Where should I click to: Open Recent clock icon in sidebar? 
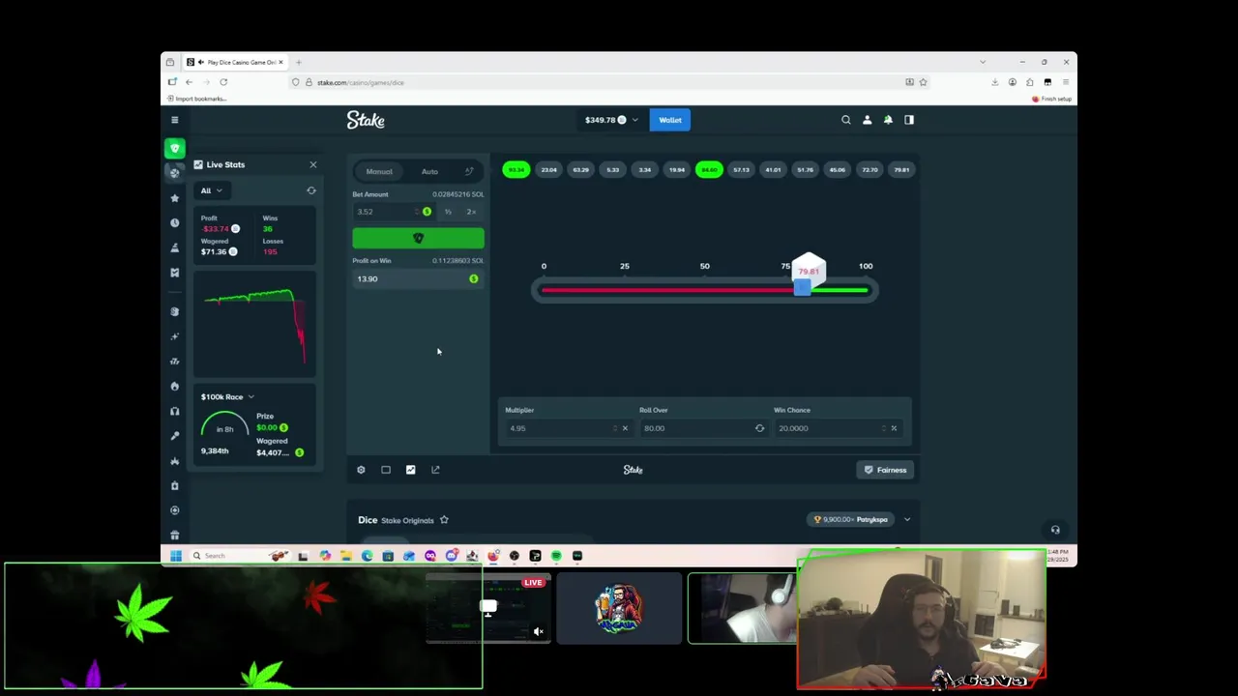174,222
